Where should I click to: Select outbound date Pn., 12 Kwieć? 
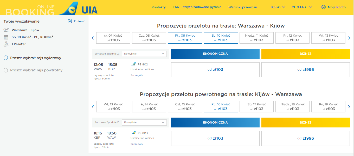293,38
